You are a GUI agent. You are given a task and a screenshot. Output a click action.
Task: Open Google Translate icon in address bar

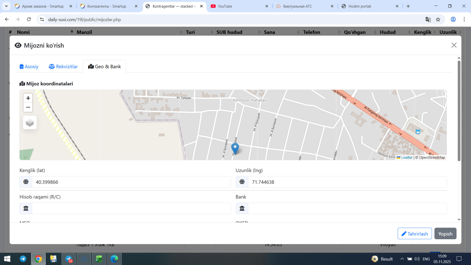(x=428, y=20)
